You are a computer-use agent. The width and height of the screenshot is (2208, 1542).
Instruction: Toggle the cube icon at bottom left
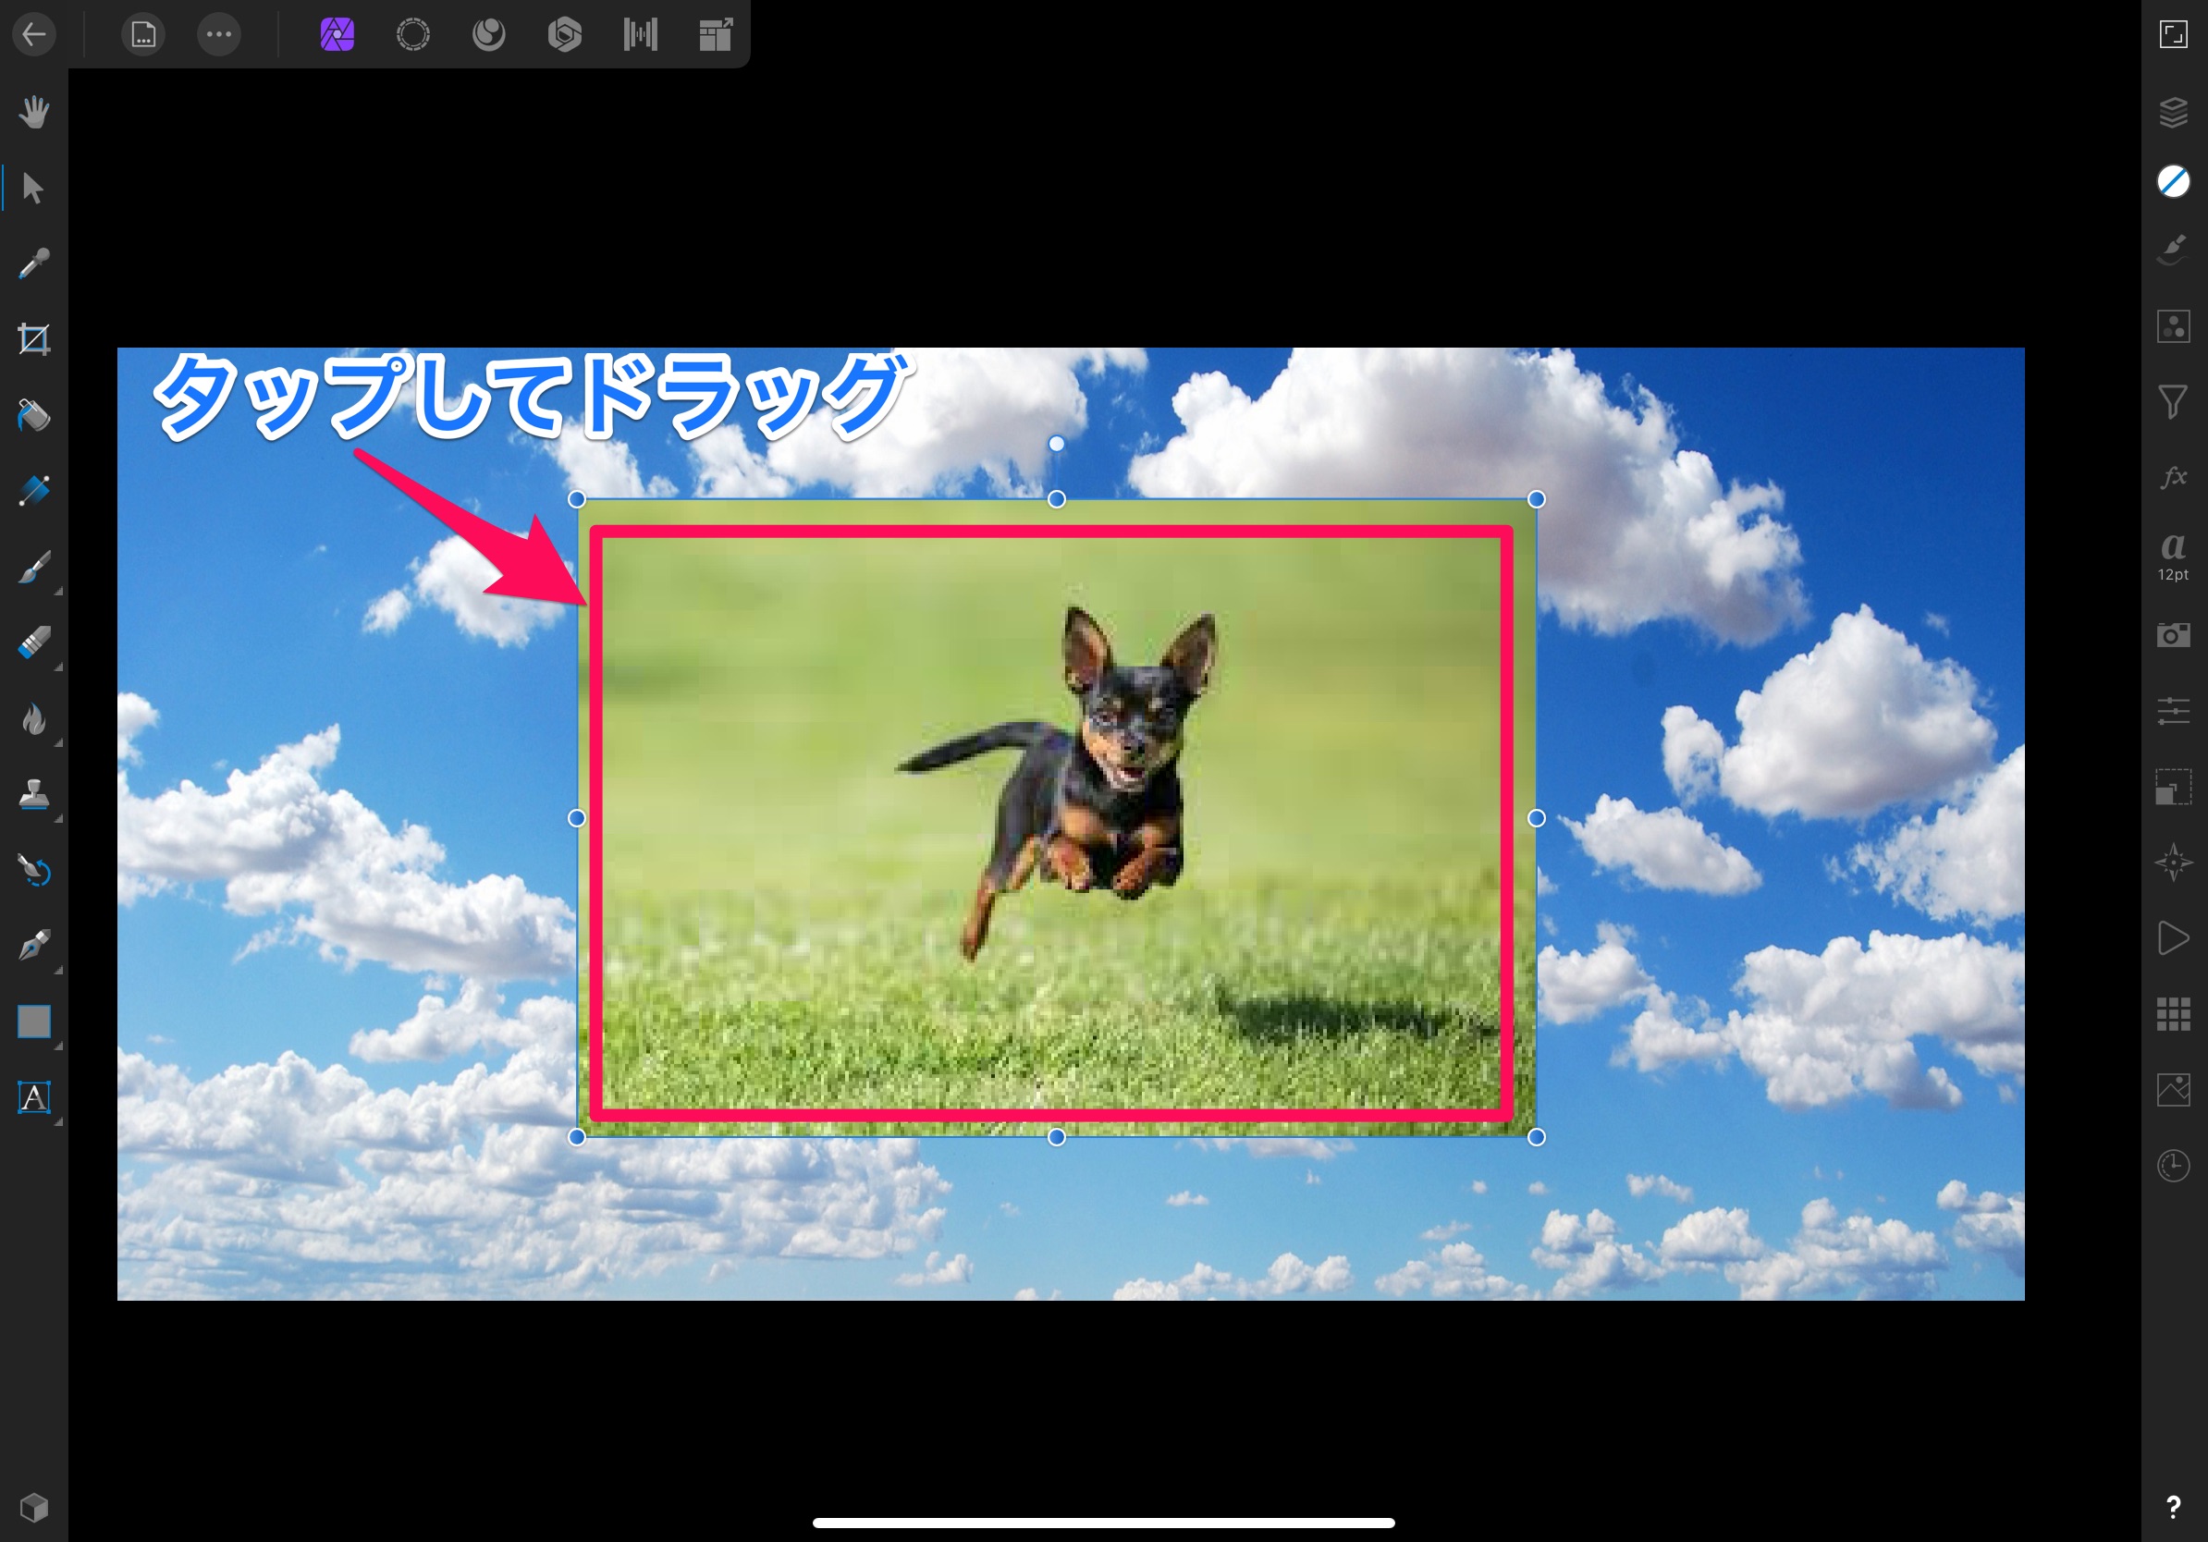point(33,1507)
